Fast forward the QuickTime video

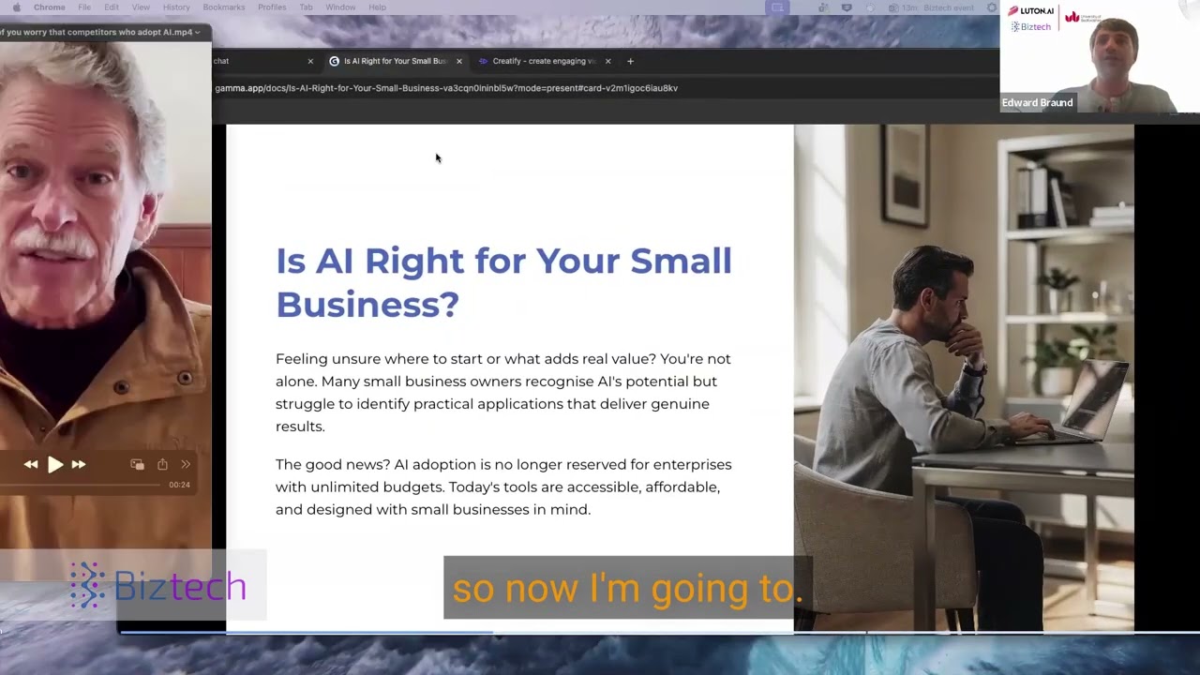pyautogui.click(x=79, y=464)
